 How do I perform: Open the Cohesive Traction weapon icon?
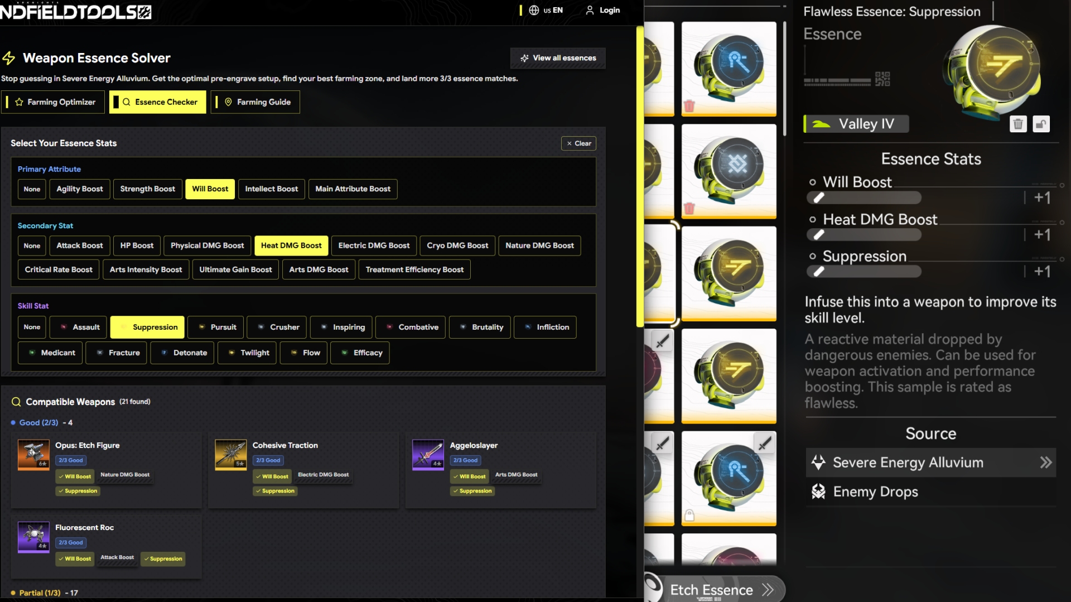(231, 455)
